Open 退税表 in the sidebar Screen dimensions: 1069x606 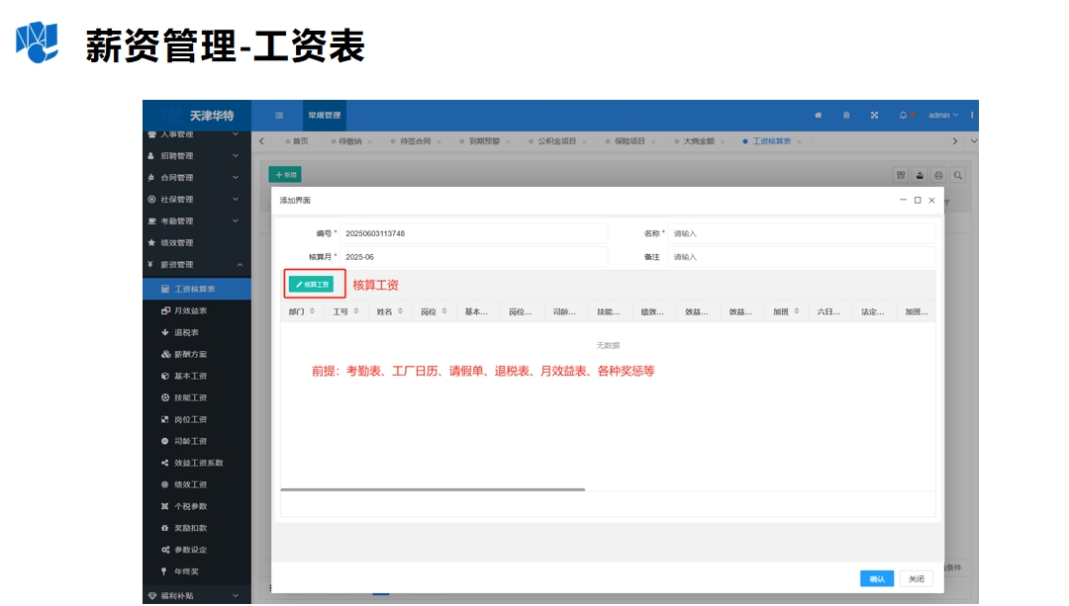point(197,332)
